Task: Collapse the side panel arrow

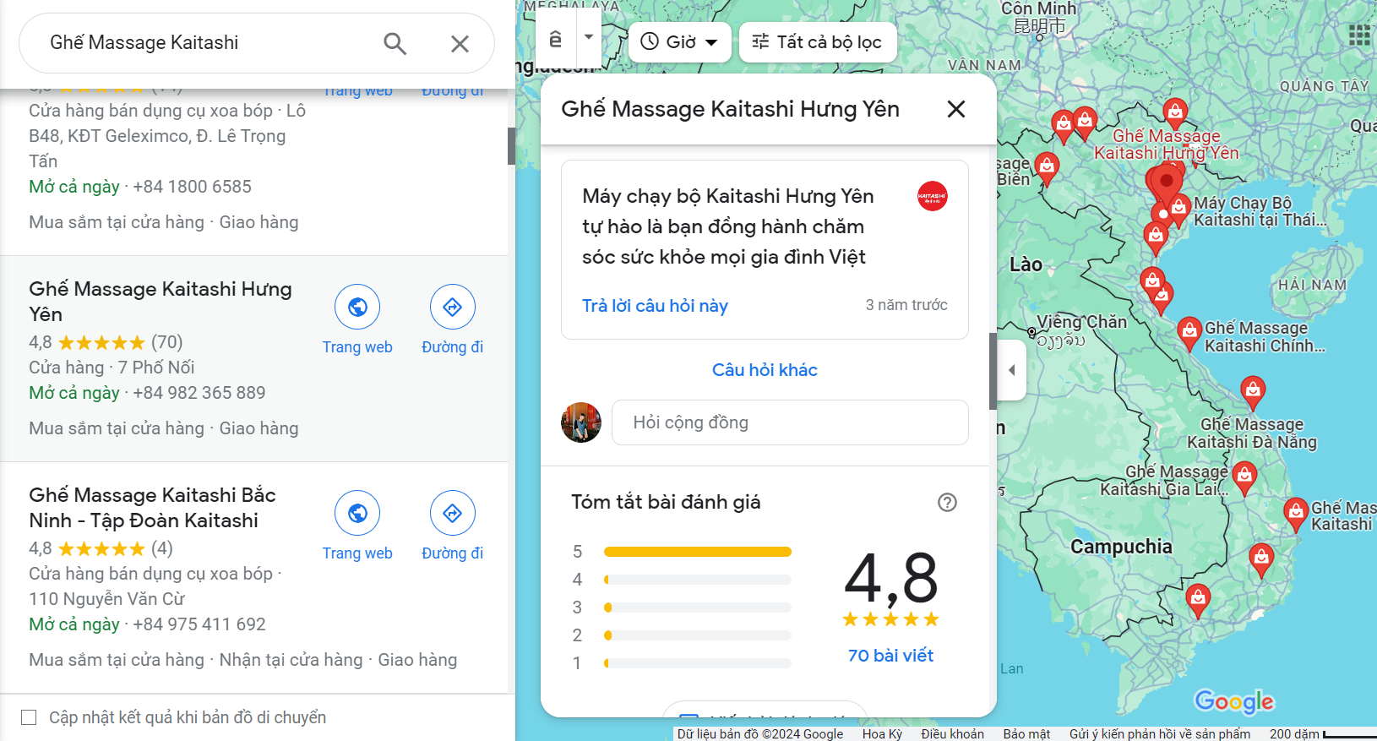Action: [1012, 370]
